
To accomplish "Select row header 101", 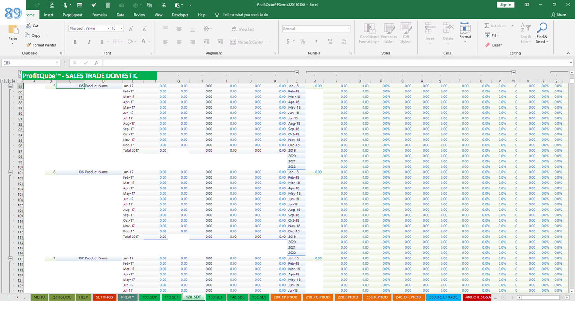I will pyautogui.click(x=20, y=173).
